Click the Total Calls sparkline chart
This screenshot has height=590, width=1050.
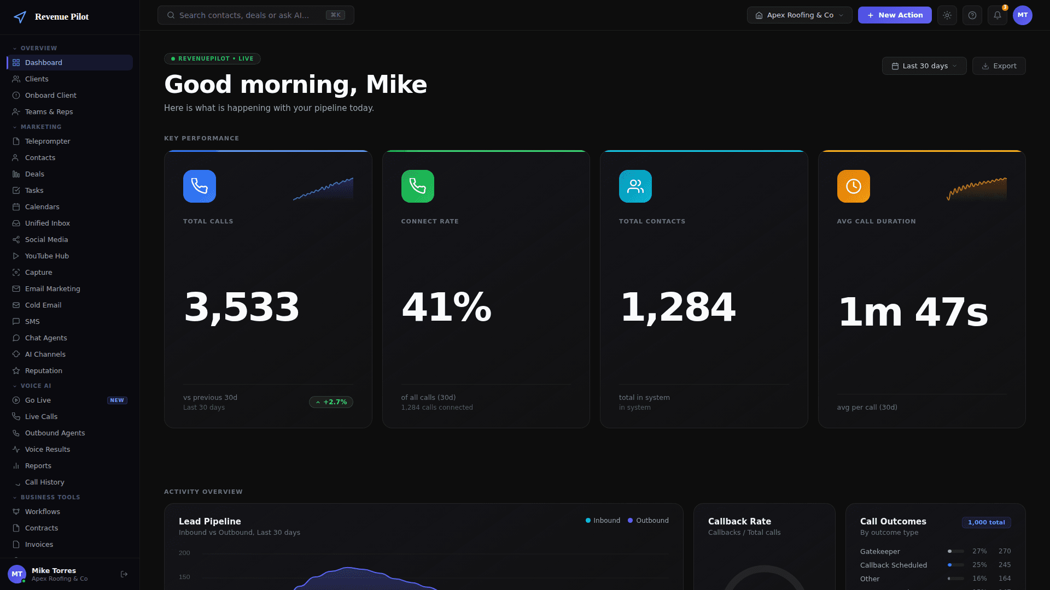tap(323, 189)
